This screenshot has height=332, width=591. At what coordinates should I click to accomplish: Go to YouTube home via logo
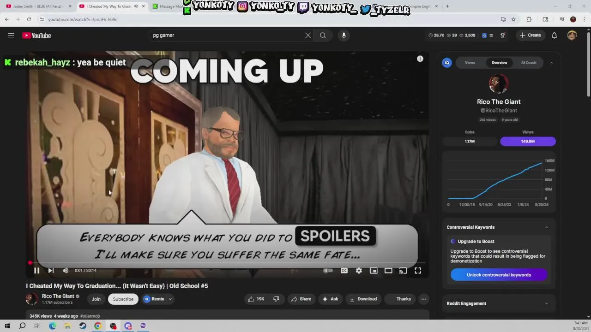click(36, 36)
